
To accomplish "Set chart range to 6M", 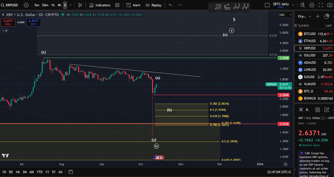I will pyautogui.click(x=32, y=172).
